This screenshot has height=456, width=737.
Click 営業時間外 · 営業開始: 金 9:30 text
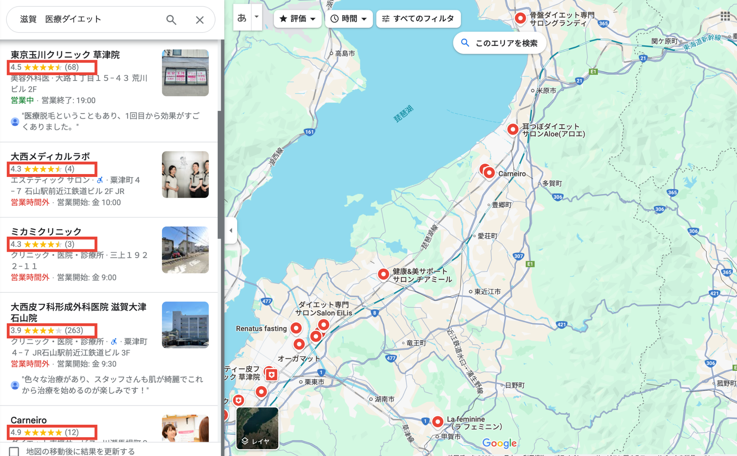coord(64,364)
